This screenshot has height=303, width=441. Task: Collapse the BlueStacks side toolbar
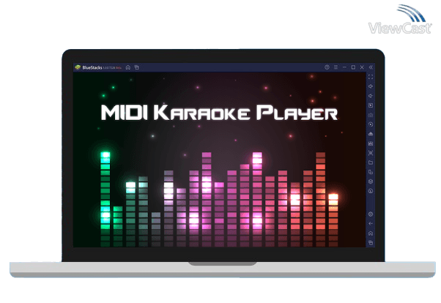[371, 67]
